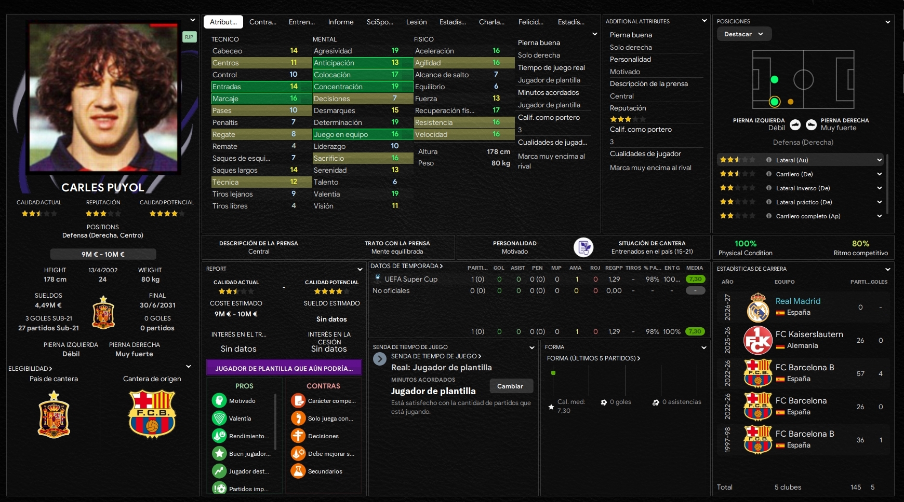Click the orange Solo juega con... foot icon

(298, 418)
